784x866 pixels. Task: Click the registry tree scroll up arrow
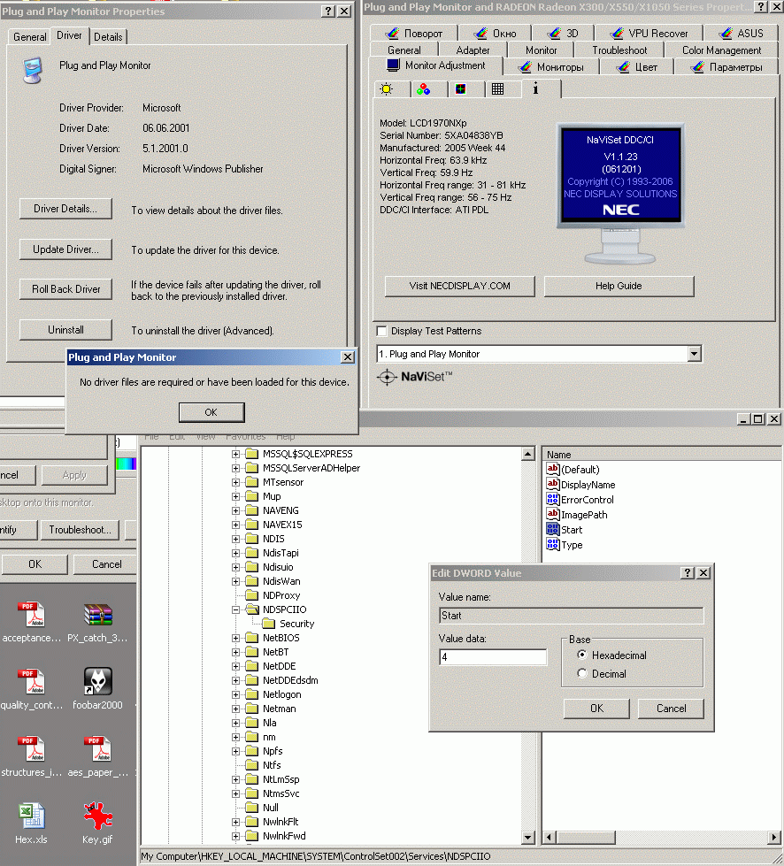coord(528,454)
